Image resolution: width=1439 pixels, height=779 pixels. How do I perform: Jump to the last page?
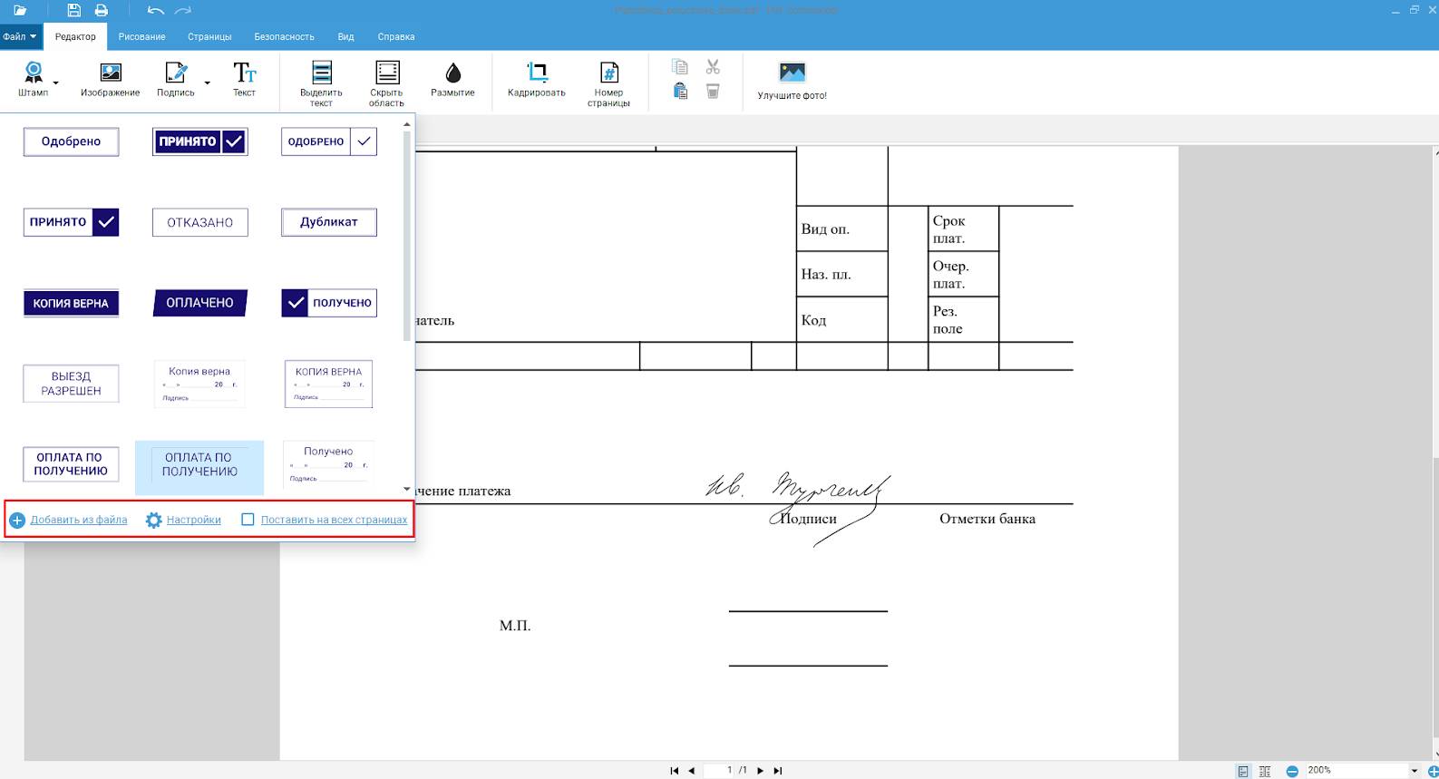click(x=777, y=771)
